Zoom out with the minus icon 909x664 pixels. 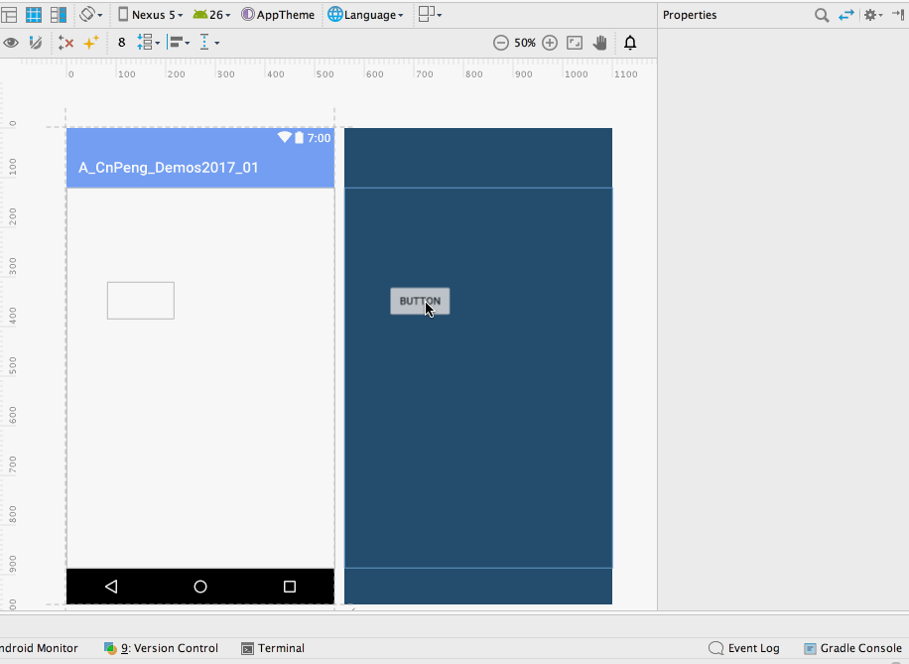click(501, 43)
